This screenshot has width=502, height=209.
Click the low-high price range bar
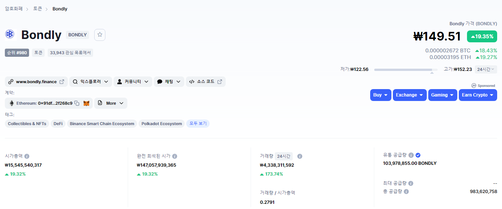(406, 70)
